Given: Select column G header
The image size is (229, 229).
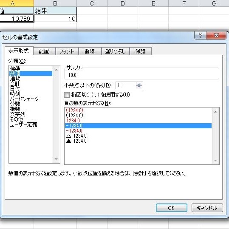Looking at the screenshot, I should (x=214, y=3).
